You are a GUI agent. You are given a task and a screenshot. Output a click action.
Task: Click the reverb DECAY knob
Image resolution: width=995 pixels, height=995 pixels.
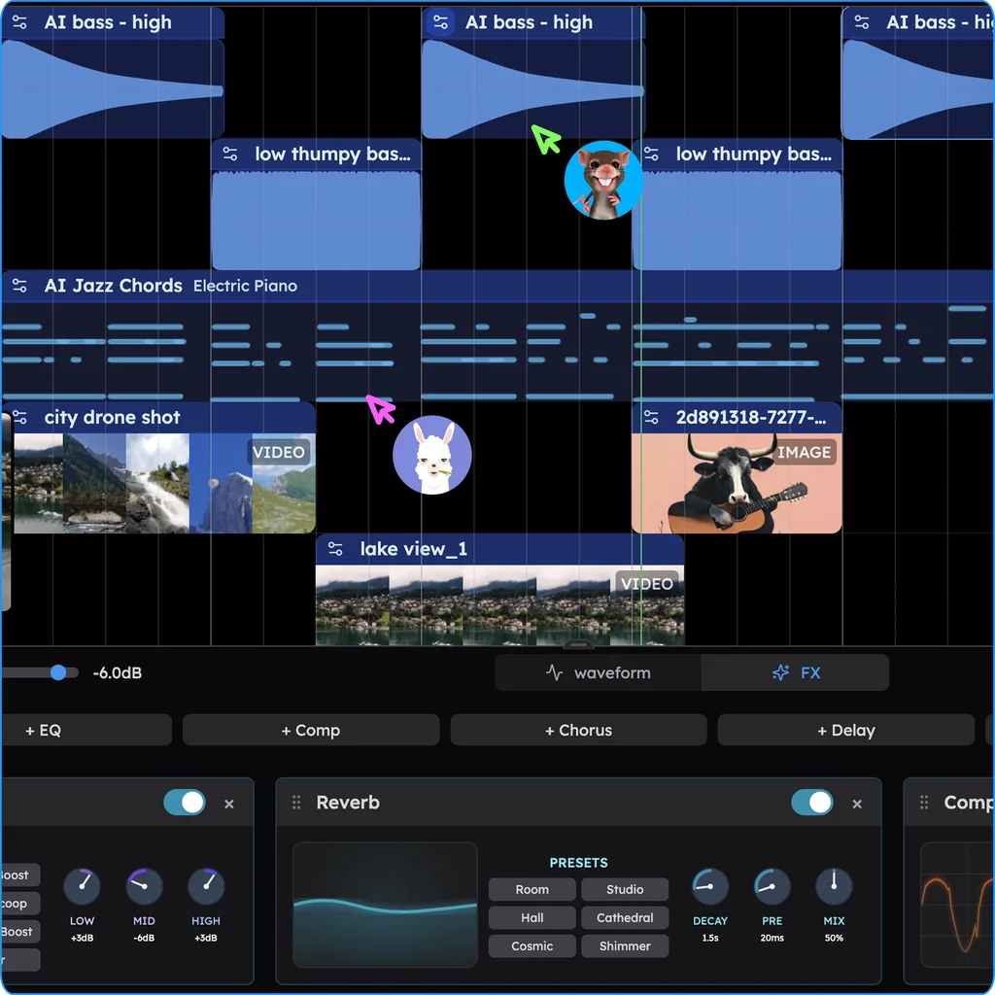click(x=709, y=886)
